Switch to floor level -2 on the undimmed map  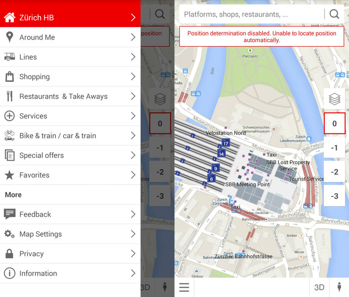335,172
